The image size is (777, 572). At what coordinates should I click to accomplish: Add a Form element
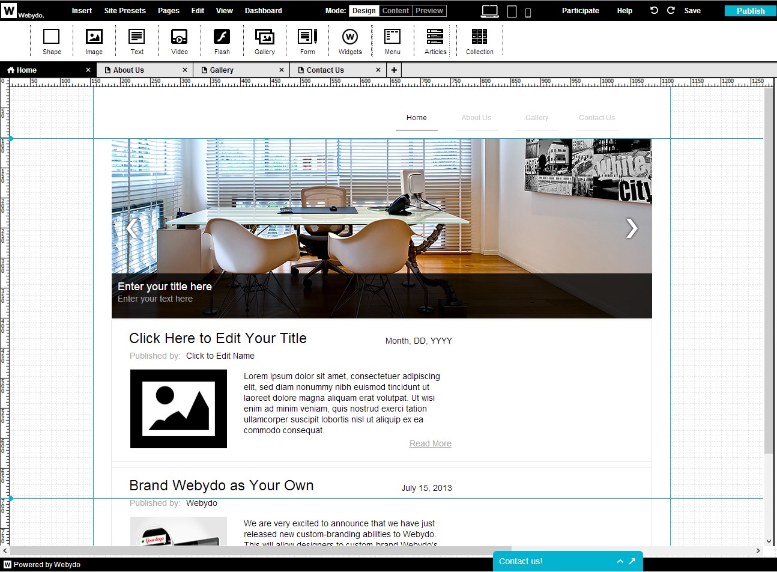tap(307, 41)
